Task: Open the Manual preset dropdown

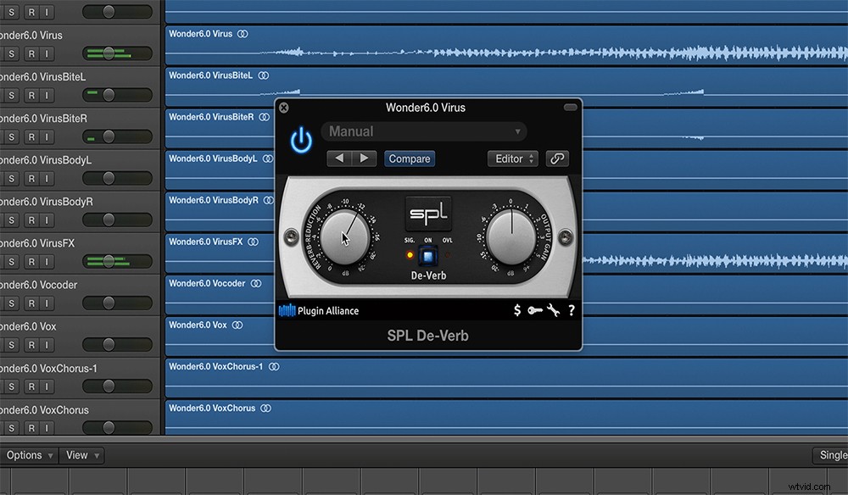Action: (424, 131)
